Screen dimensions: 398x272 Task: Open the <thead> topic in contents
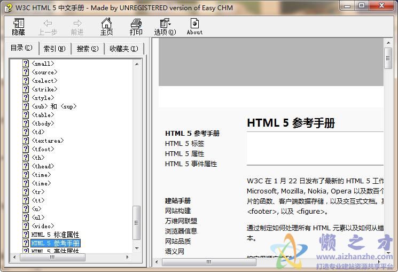coord(43,166)
